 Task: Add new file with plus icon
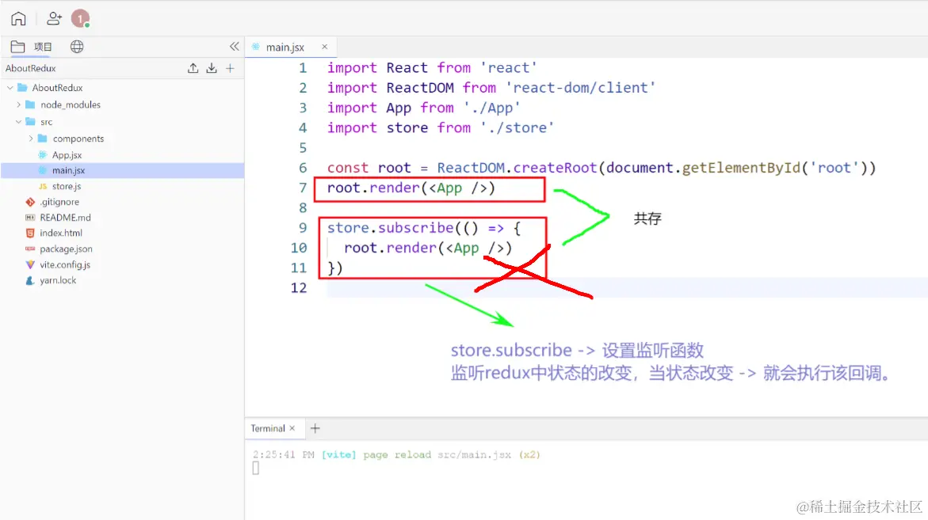(x=231, y=68)
